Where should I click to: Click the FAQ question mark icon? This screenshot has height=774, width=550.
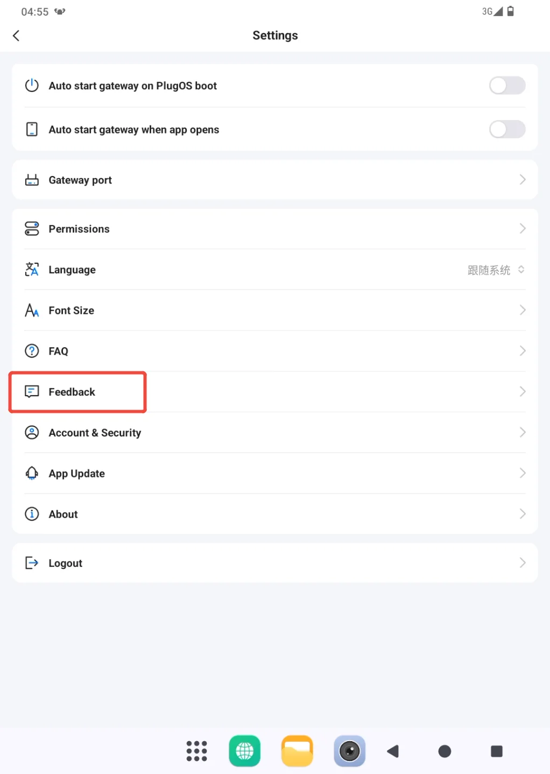click(x=32, y=351)
